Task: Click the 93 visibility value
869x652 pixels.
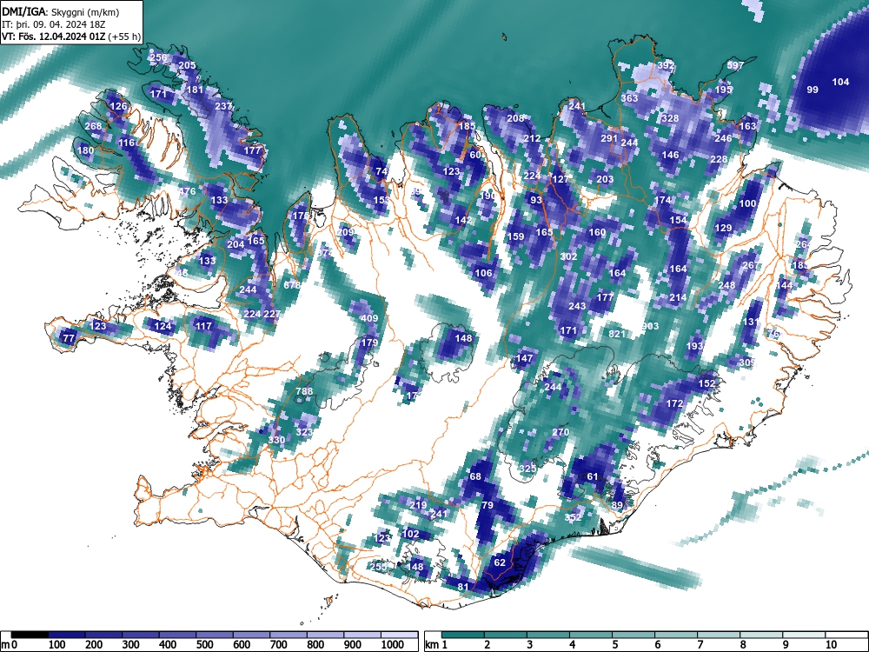Action: [536, 200]
